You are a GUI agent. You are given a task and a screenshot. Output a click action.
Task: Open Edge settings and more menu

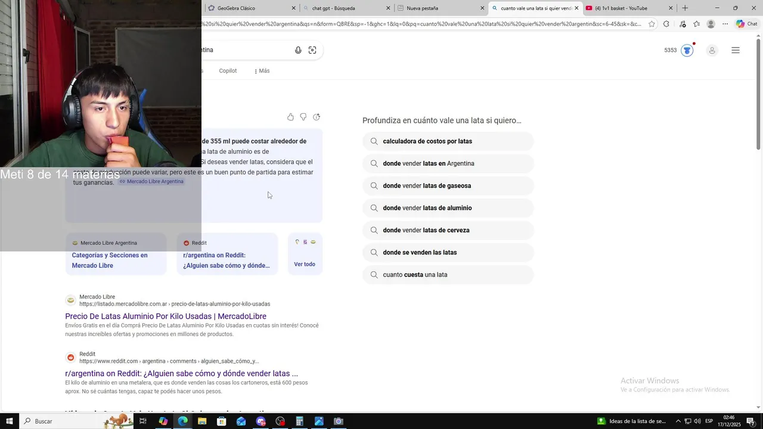tap(725, 24)
